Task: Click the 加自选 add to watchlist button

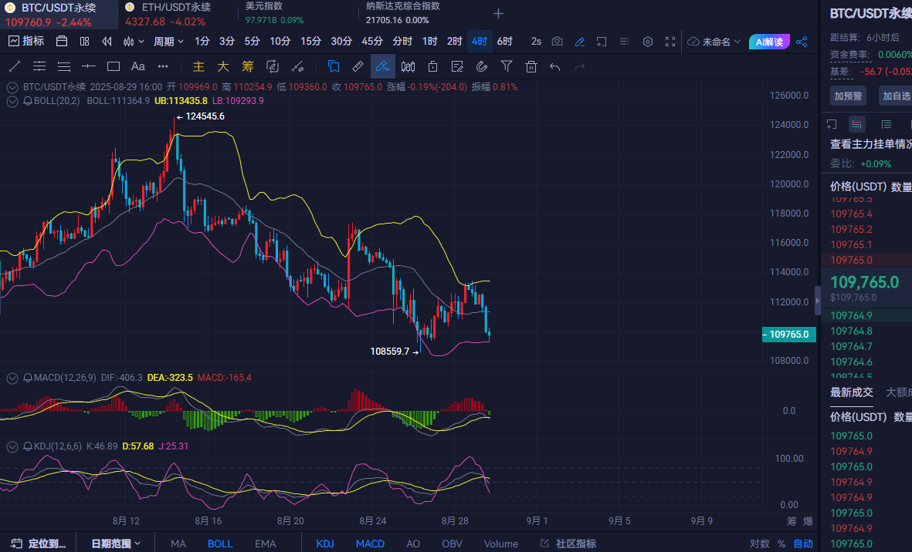Action: coord(897,96)
